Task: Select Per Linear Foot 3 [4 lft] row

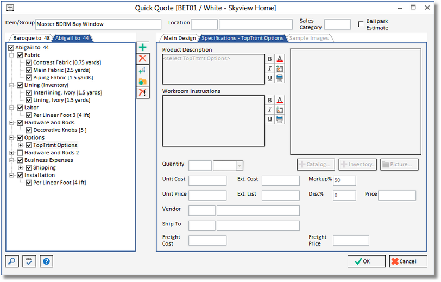Action: click(61, 115)
